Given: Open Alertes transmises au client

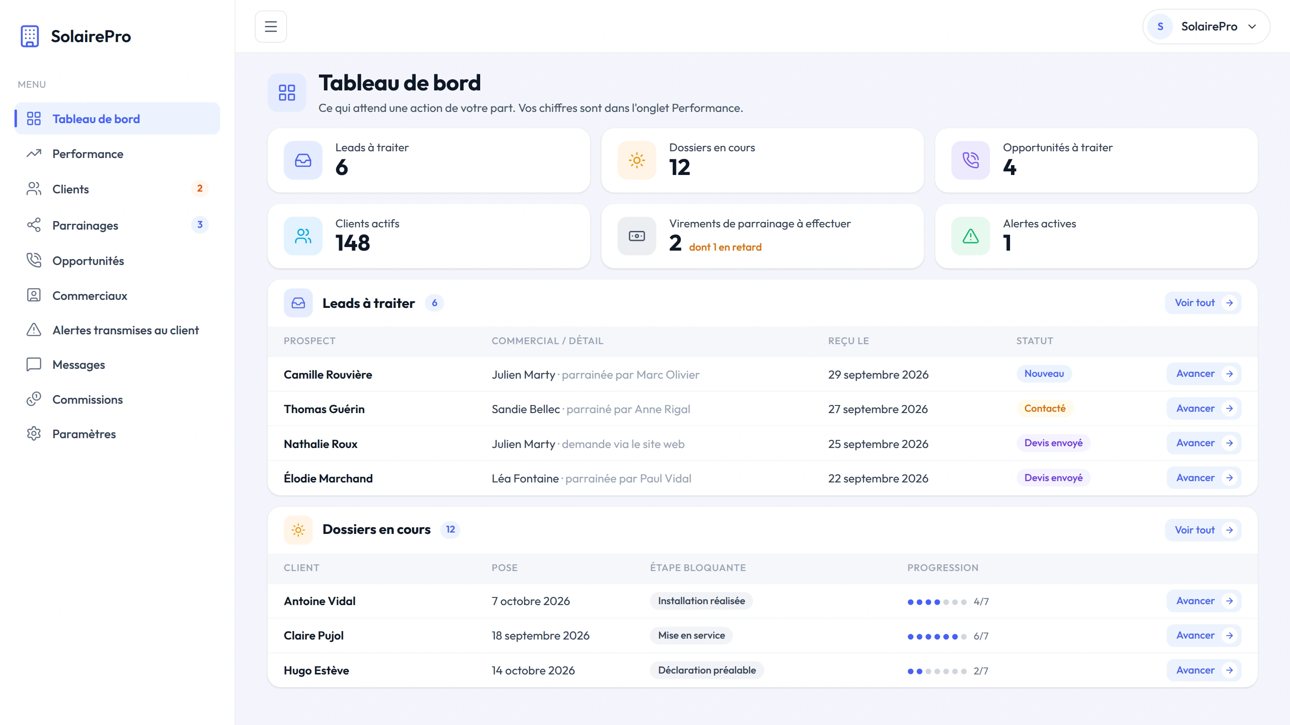Looking at the screenshot, I should click(x=117, y=330).
